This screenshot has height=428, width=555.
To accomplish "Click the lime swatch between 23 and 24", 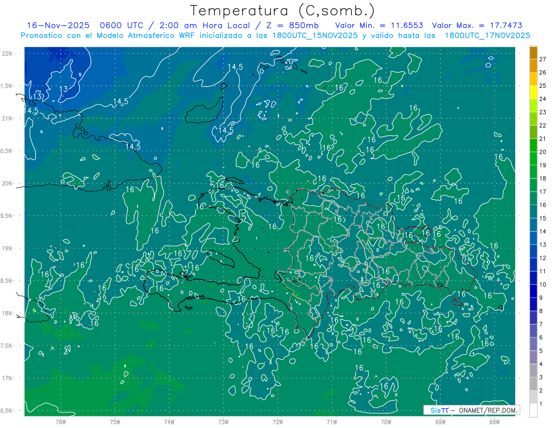I will (x=534, y=105).
